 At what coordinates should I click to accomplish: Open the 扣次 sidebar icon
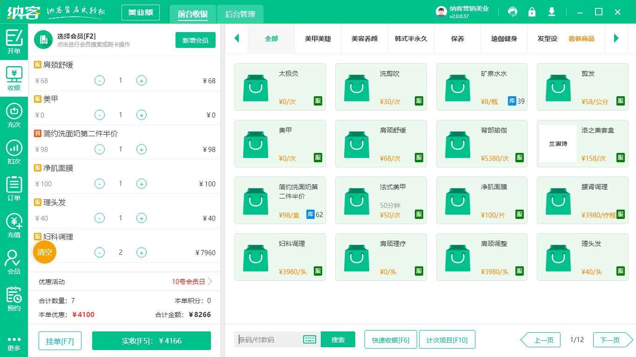point(14,152)
